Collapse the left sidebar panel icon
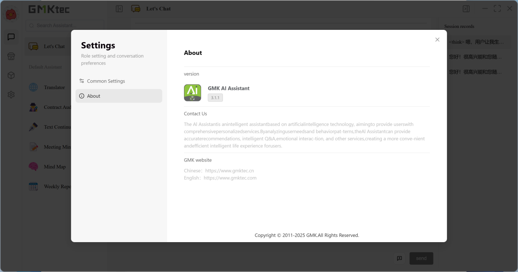The image size is (518, 272). click(x=119, y=9)
